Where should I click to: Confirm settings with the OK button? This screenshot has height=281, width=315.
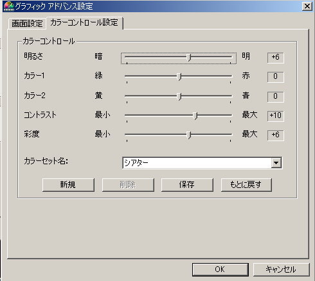point(221,269)
